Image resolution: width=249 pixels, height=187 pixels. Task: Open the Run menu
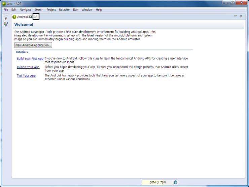pos(76,10)
